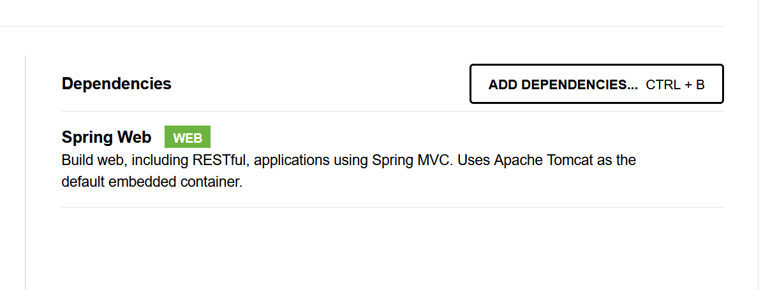777x290 pixels.
Task: Click the 'default embedded container' line
Action: 152,182
